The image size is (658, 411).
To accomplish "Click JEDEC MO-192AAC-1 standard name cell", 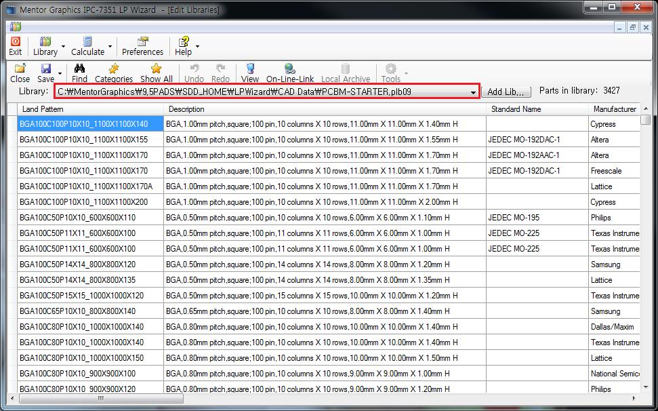I will (x=537, y=155).
